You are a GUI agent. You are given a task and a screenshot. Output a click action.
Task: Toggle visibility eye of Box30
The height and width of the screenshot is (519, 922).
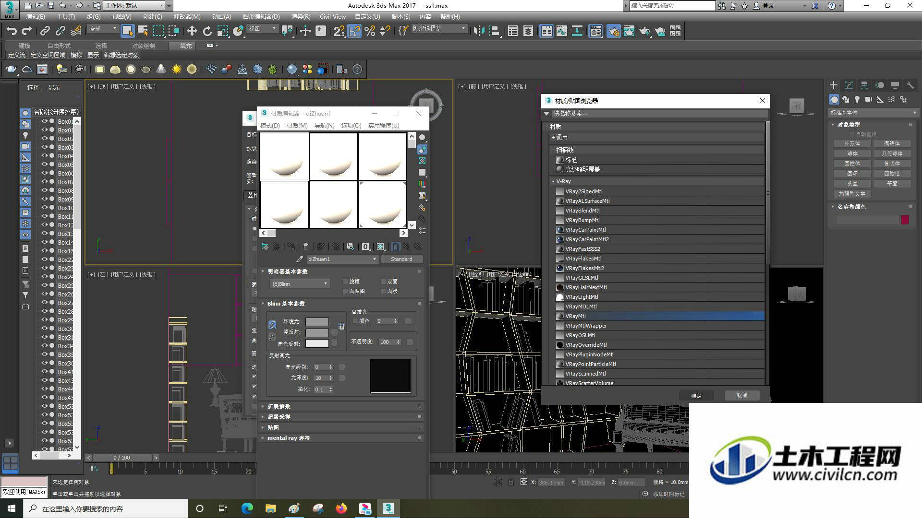point(44,329)
